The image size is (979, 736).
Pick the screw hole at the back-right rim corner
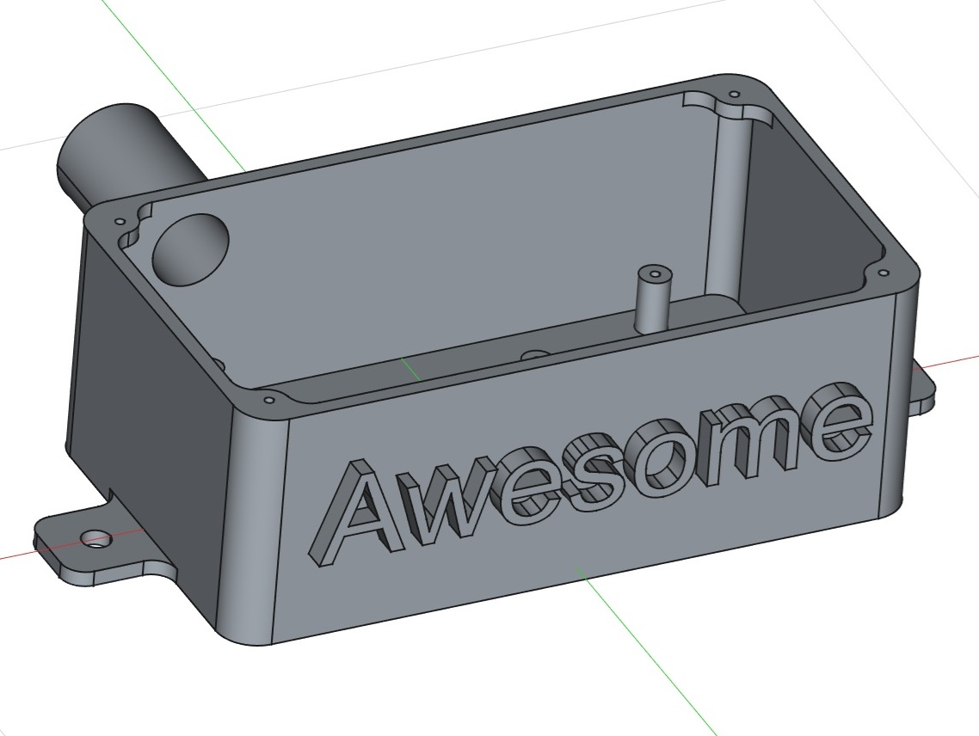pyautogui.click(x=734, y=94)
